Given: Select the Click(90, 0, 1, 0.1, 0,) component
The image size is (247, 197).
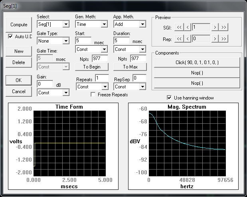Looking at the screenshot, I should click(x=197, y=62).
